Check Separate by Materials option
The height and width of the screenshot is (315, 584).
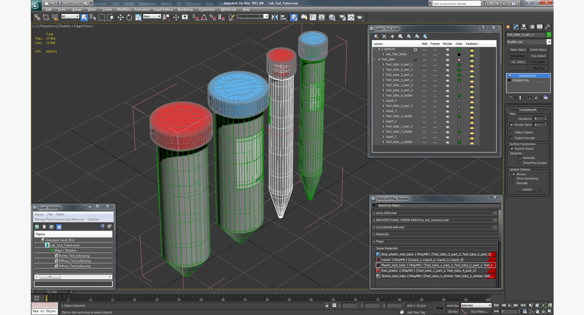(x=520, y=158)
